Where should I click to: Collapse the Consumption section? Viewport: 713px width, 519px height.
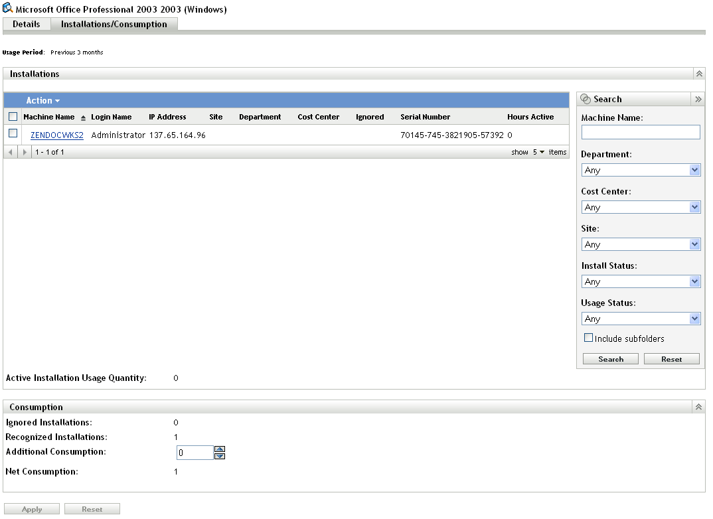point(699,407)
